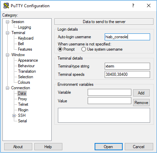
Task: Select Data under Connection
Action: coord(22,93)
